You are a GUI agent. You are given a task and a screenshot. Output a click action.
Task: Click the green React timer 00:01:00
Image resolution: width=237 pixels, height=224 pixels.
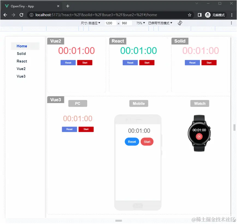coord(138,51)
